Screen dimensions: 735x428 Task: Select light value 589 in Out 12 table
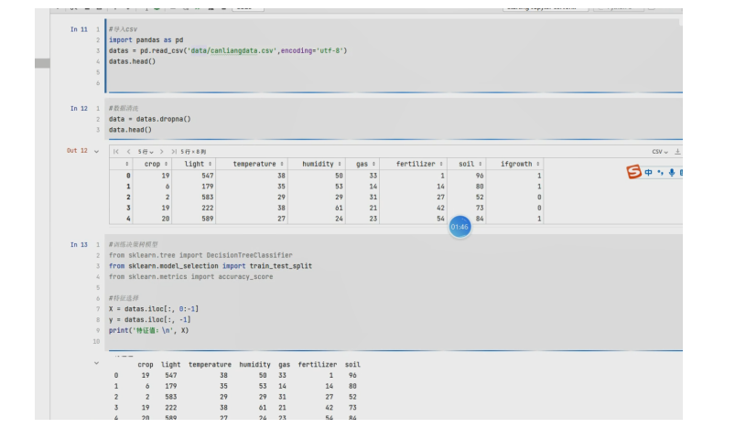(x=208, y=219)
